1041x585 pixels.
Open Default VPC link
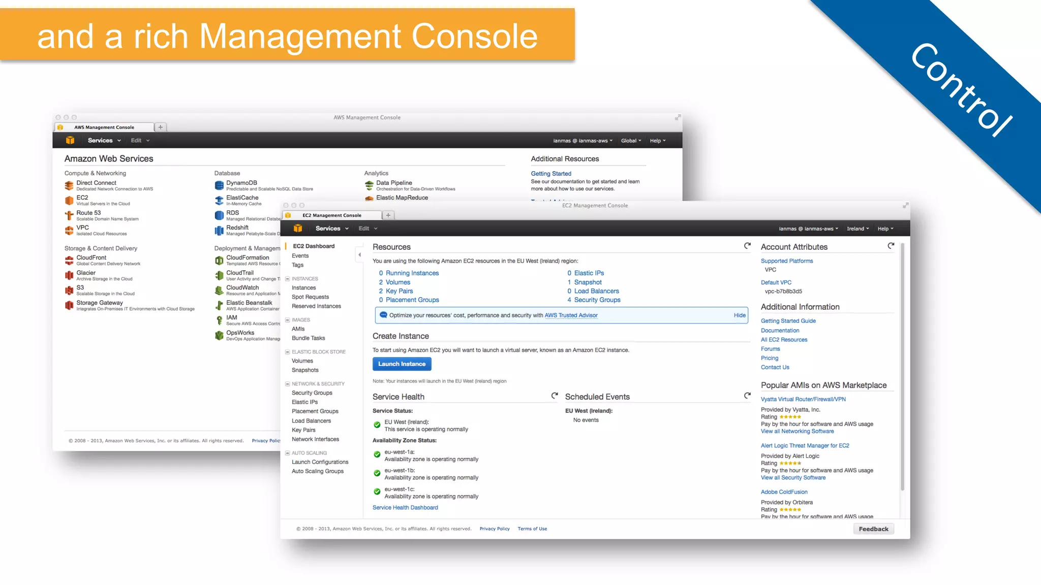click(776, 282)
